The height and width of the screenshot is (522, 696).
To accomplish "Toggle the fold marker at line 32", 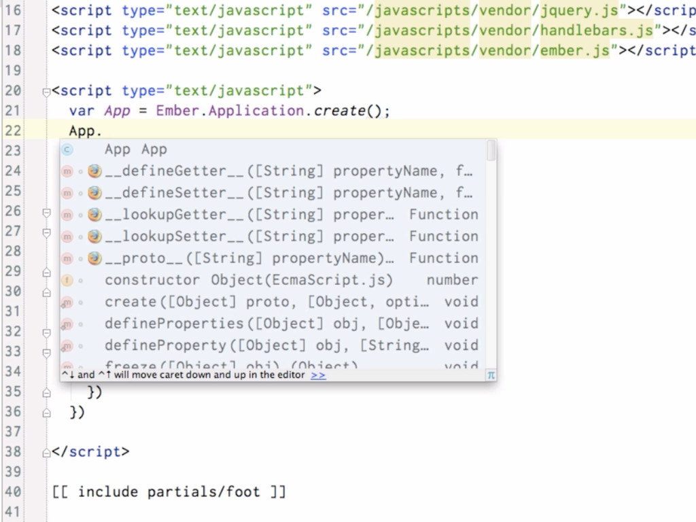I will (x=46, y=333).
